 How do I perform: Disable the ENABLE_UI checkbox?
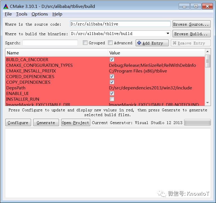point(112,93)
